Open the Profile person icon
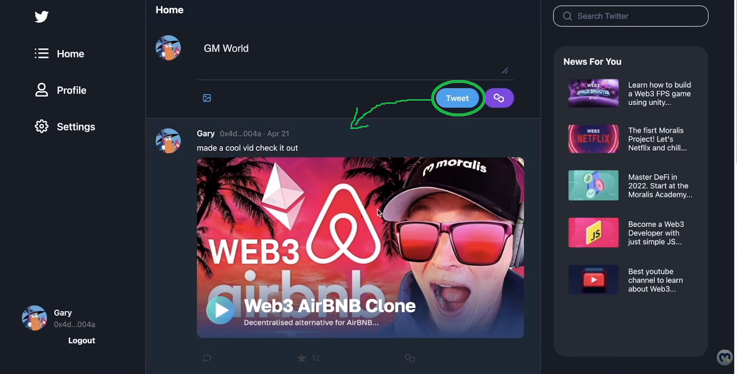The width and height of the screenshot is (737, 374). [x=41, y=90]
